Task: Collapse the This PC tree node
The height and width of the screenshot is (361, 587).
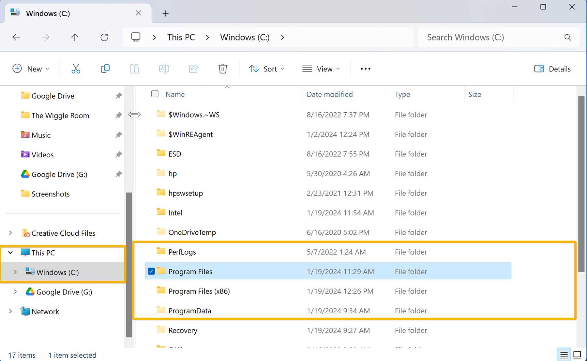Action: tap(10, 253)
